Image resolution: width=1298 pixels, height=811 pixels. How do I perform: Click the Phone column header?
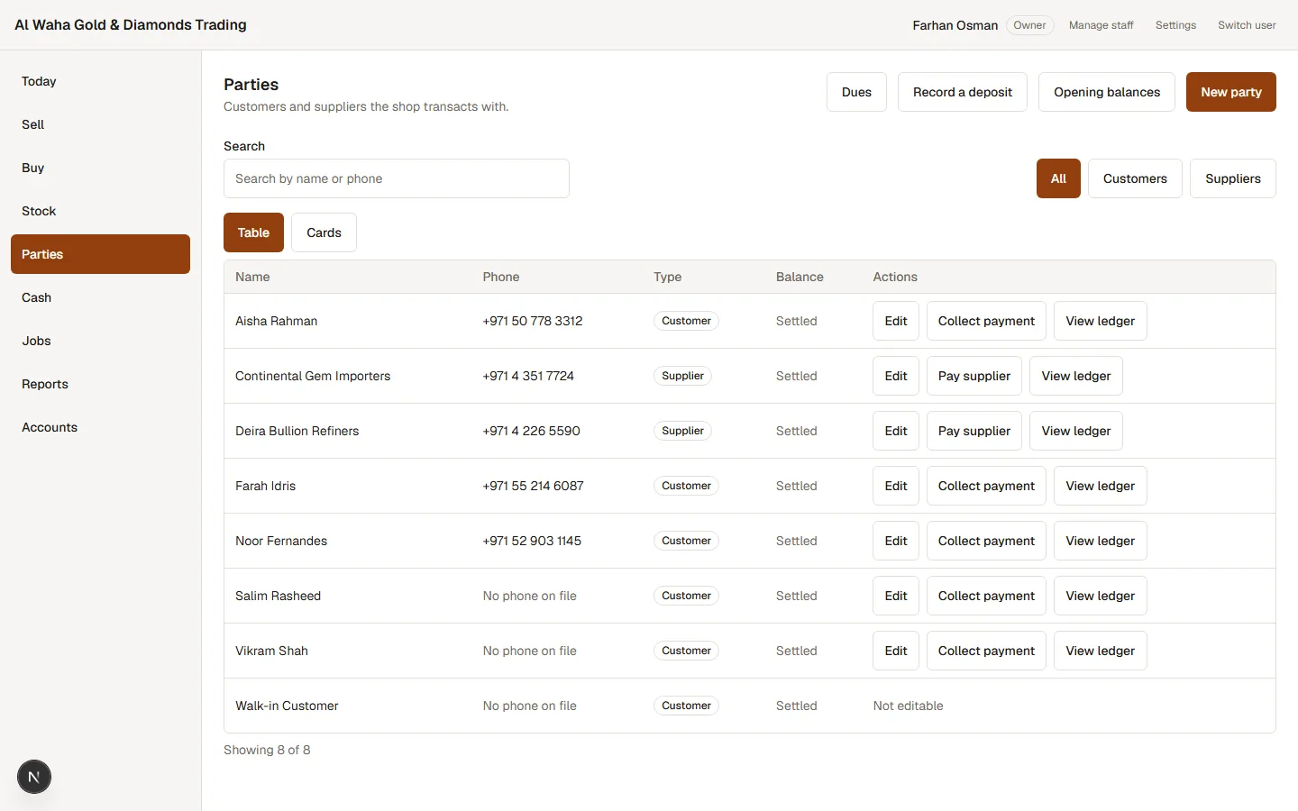tap(501, 277)
